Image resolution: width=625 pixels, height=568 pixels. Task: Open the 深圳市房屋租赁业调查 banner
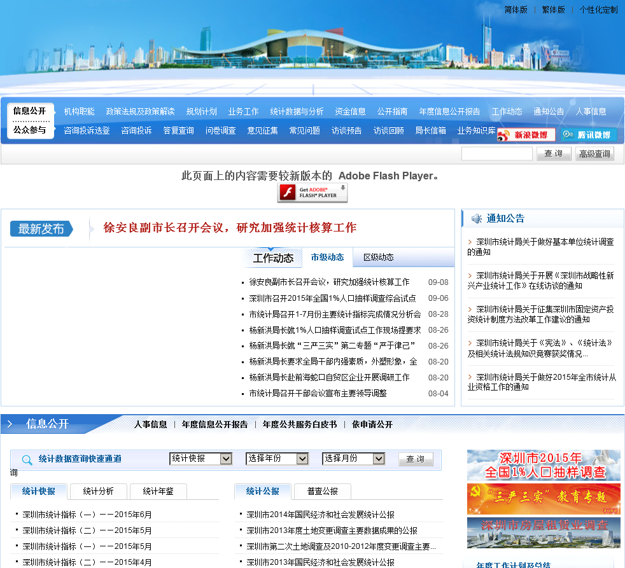544,532
